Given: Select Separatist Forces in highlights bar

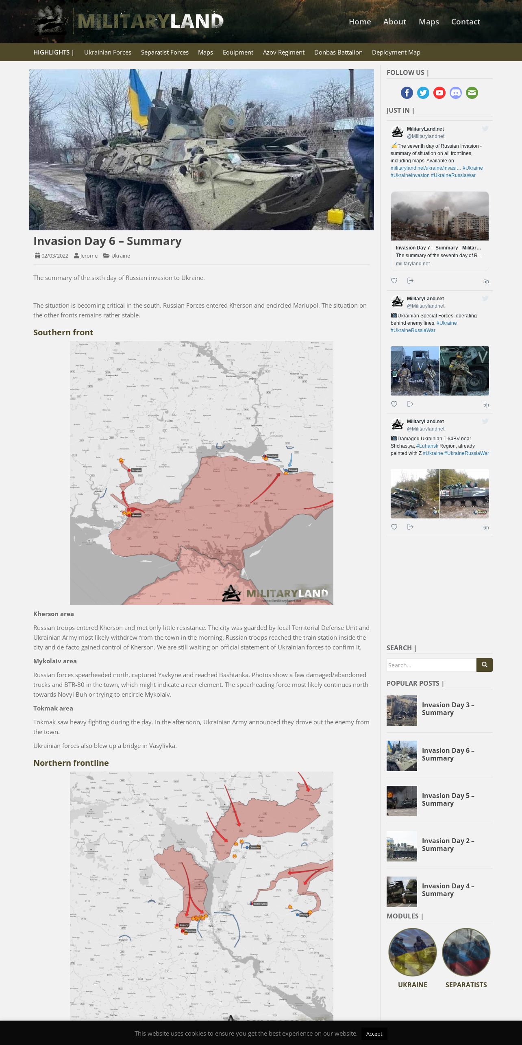Looking at the screenshot, I should 165,52.
